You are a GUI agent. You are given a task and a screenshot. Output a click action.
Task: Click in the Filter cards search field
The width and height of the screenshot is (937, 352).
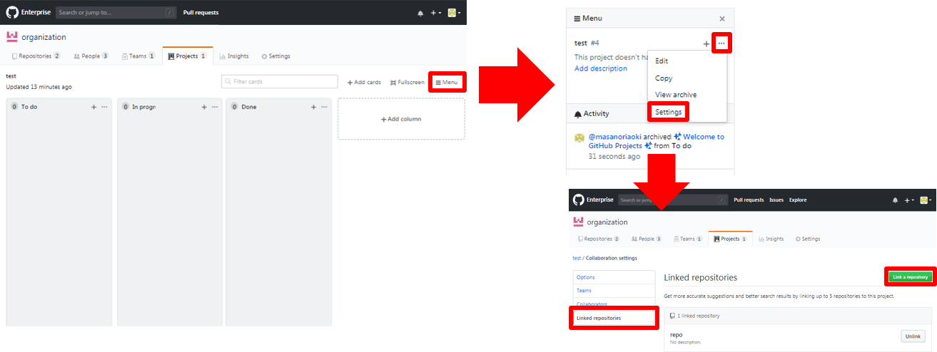[x=278, y=82]
